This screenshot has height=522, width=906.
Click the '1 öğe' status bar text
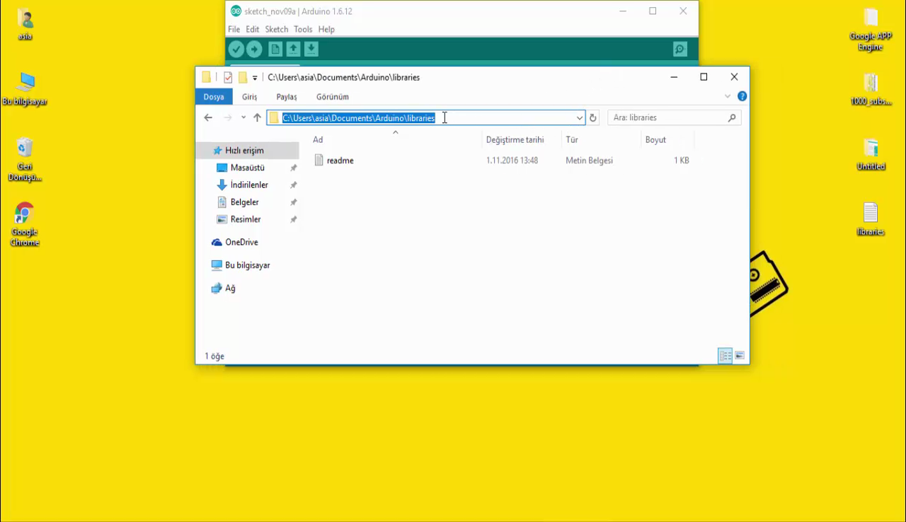tap(214, 356)
